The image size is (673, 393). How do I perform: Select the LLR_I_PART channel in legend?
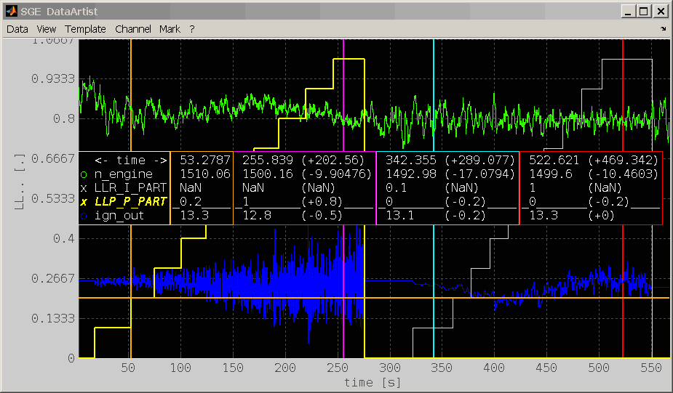coord(130,187)
